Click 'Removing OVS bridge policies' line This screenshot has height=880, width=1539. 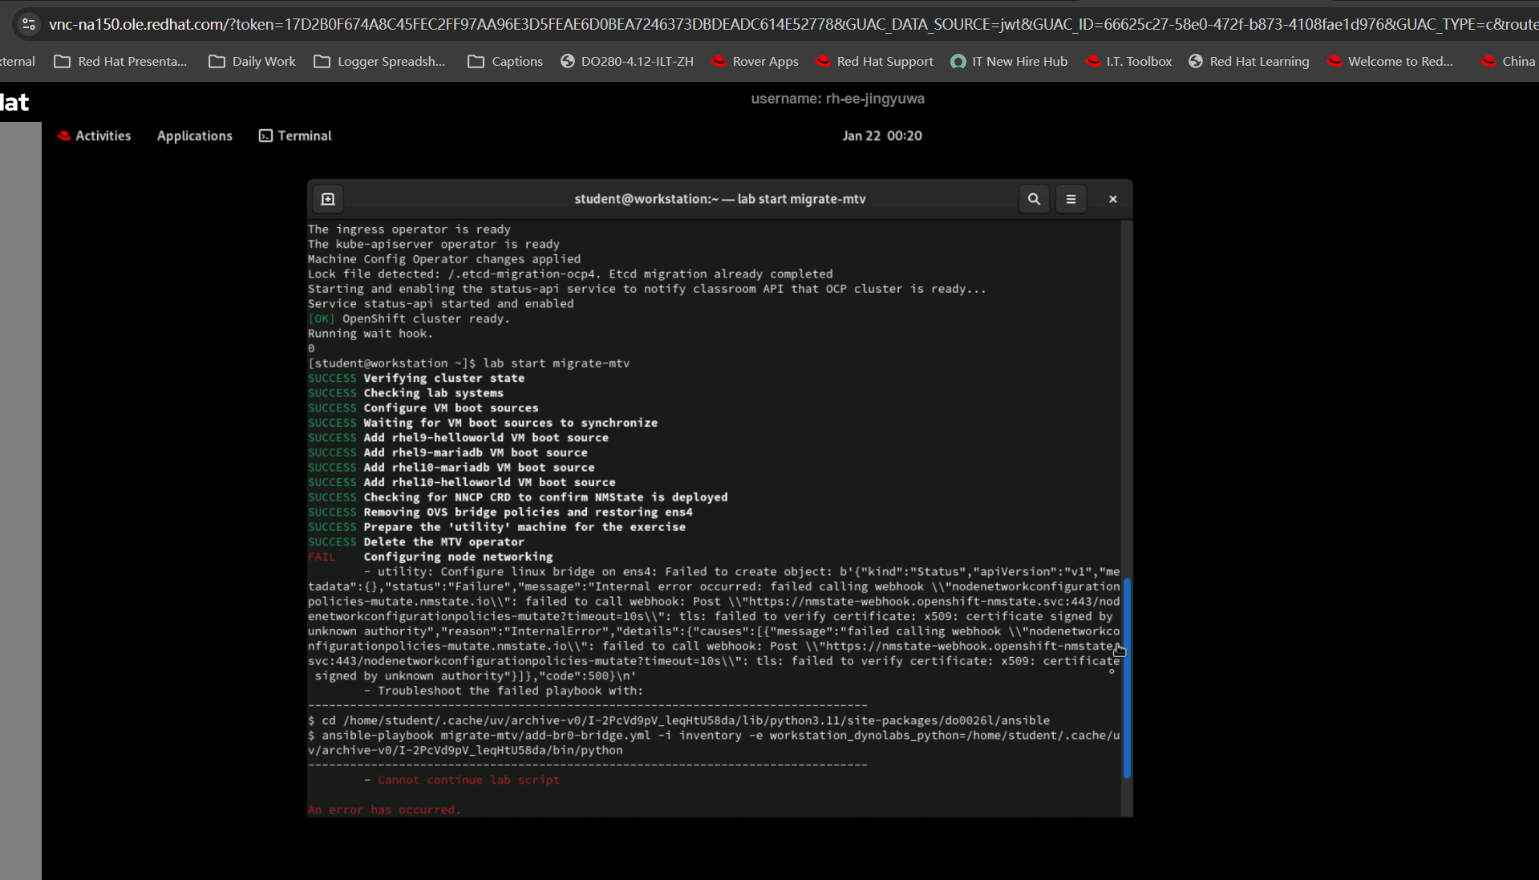(x=528, y=512)
